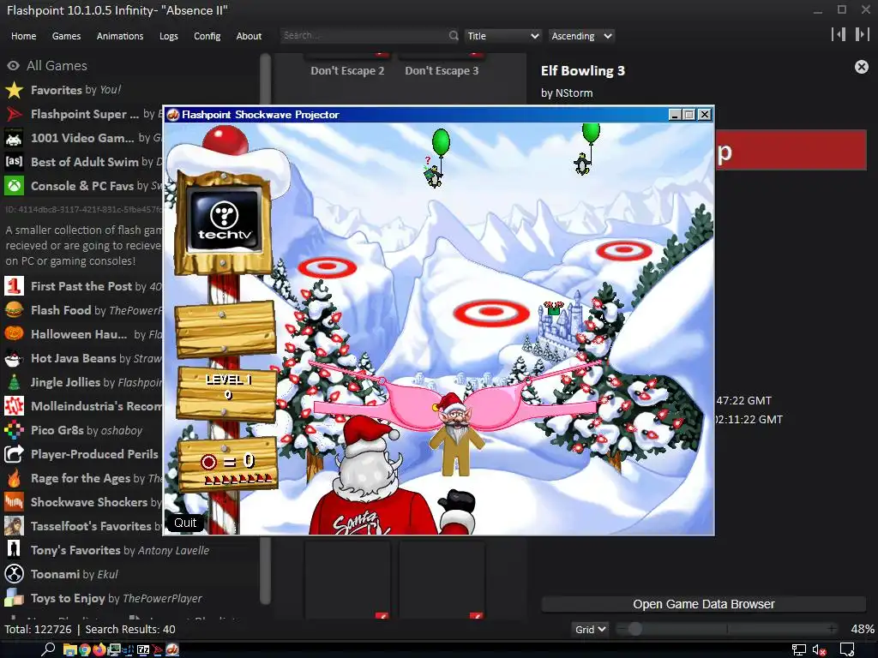The width and height of the screenshot is (878, 658).
Task: Click the center bullseye target in the game
Action: [491, 314]
